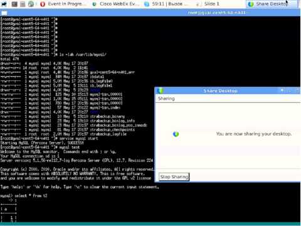301x226 pixels.
Task: Click the terminal window title text
Action: point(216,13)
